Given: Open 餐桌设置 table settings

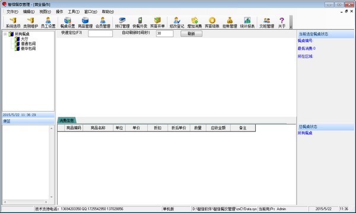Looking at the screenshot, I should 68,22.
